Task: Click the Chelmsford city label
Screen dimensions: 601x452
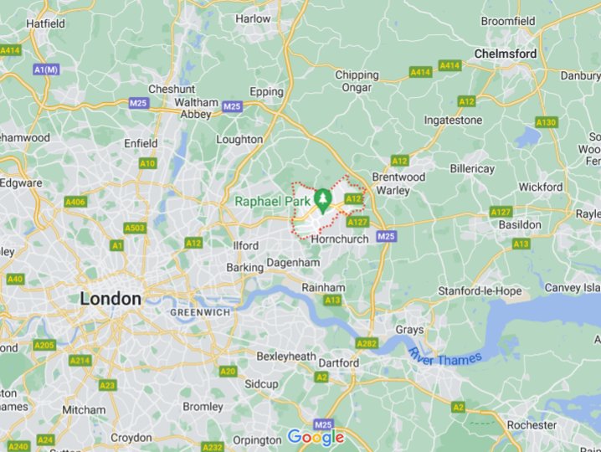Action: [506, 54]
